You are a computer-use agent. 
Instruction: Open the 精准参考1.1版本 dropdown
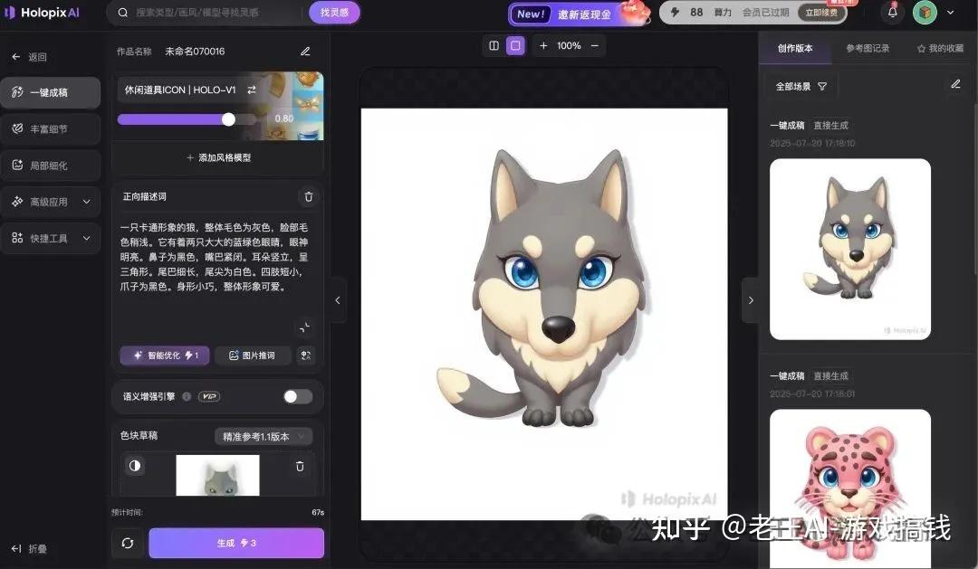click(264, 436)
